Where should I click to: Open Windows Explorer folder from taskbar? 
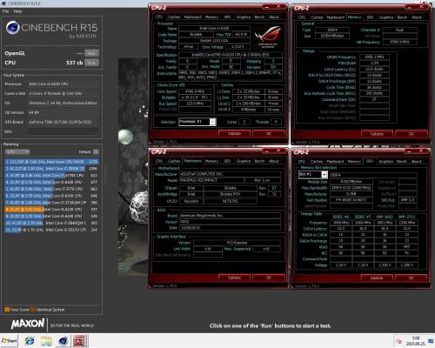click(46, 341)
